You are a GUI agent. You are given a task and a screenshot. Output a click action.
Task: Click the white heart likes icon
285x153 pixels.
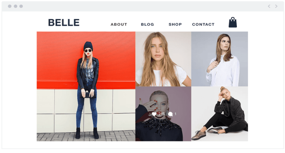[154, 114]
